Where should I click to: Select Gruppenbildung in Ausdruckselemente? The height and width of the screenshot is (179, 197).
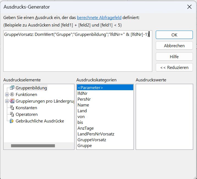(x=31, y=88)
